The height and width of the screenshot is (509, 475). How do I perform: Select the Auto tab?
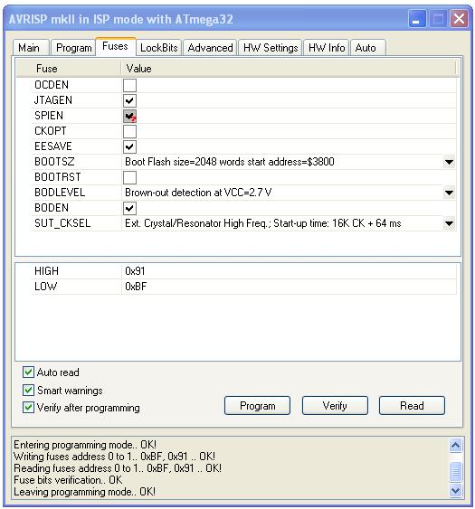(x=367, y=48)
